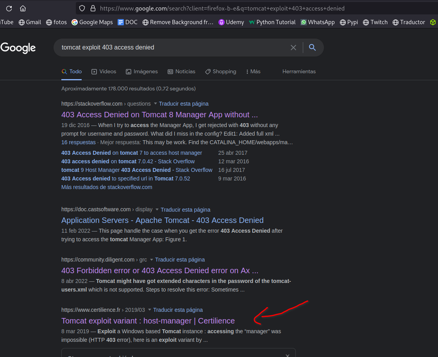Focus the Google search text field

173,48
